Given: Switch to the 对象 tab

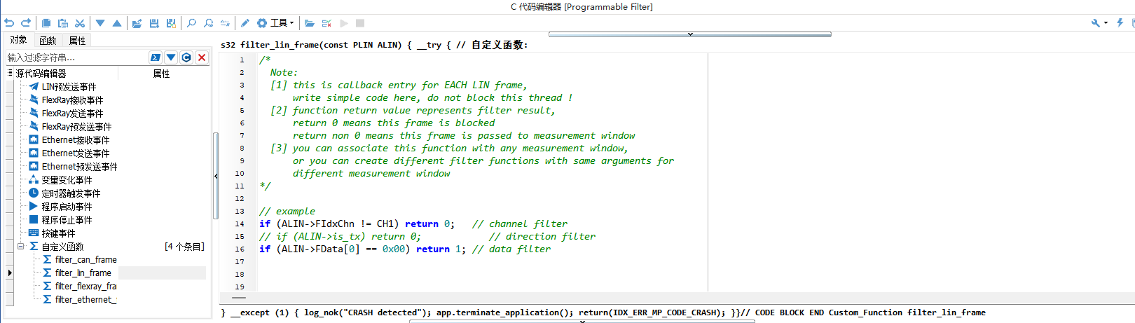Looking at the screenshot, I should click(18, 40).
